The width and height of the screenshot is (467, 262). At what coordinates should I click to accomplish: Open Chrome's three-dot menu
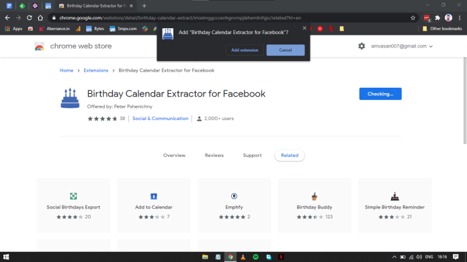pyautogui.click(x=460, y=18)
